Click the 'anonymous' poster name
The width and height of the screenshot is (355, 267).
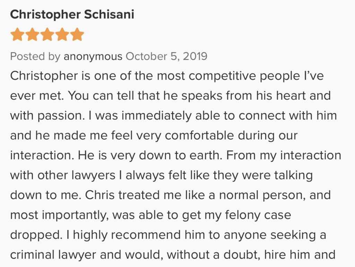tap(93, 56)
